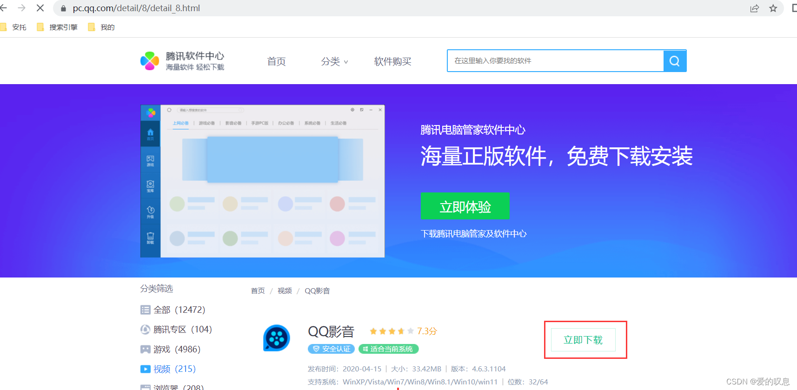The width and height of the screenshot is (797, 390).
Task: Click the 腾讯电脑管家软件中心 banner subtitle
Action: pyautogui.click(x=473, y=130)
